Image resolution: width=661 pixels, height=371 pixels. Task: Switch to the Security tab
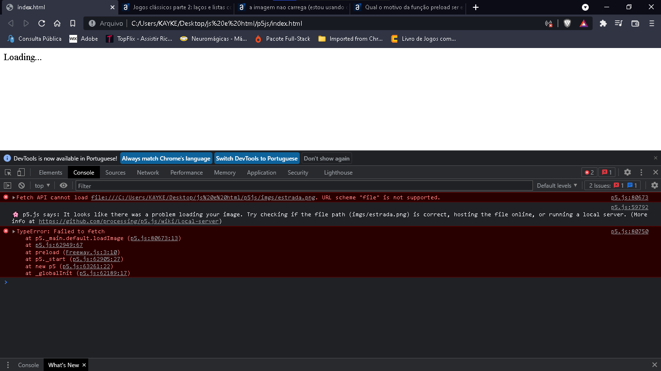[298, 173]
